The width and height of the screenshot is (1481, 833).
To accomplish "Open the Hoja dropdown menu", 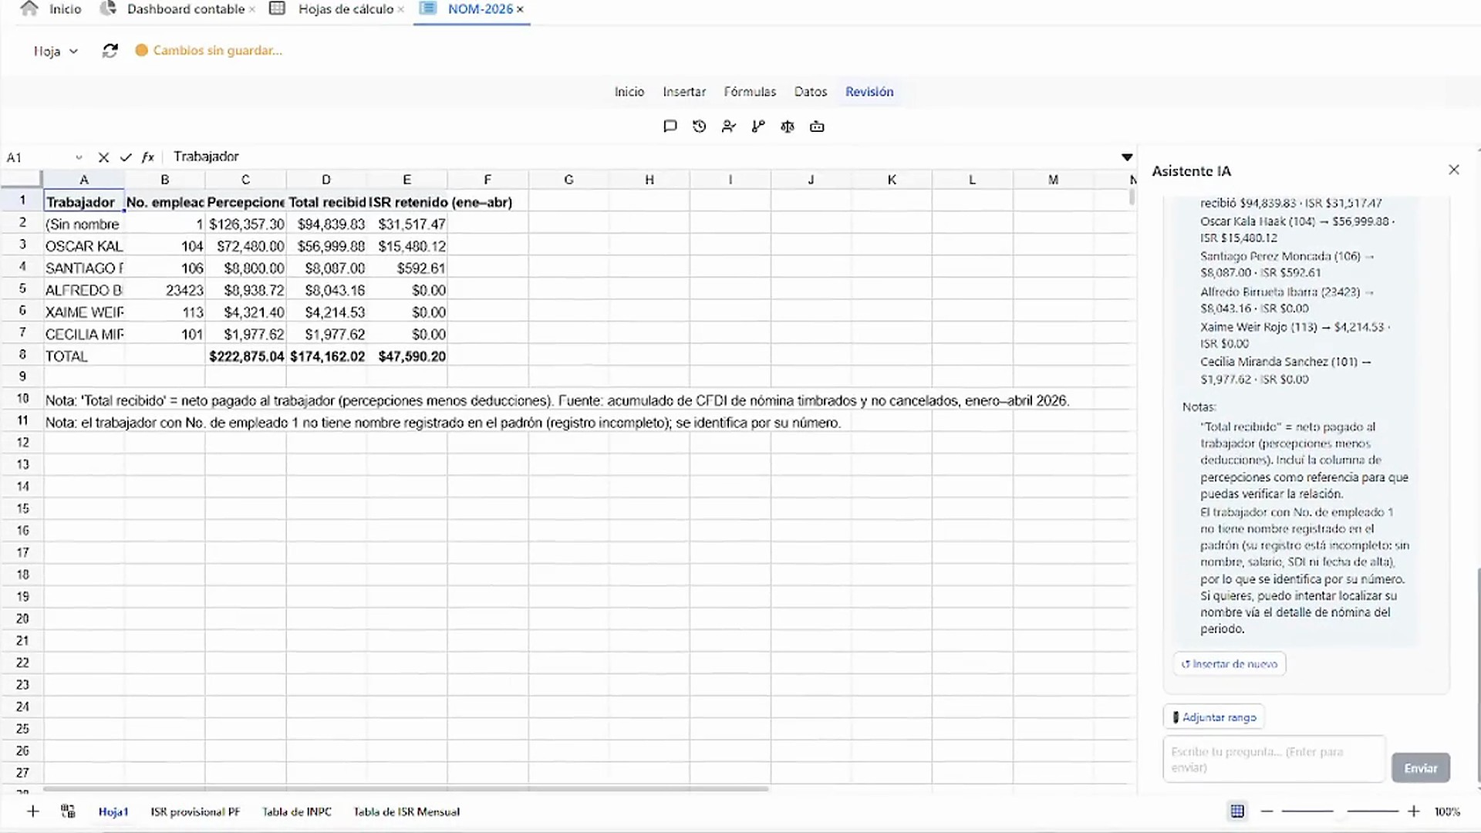I will tap(56, 51).
